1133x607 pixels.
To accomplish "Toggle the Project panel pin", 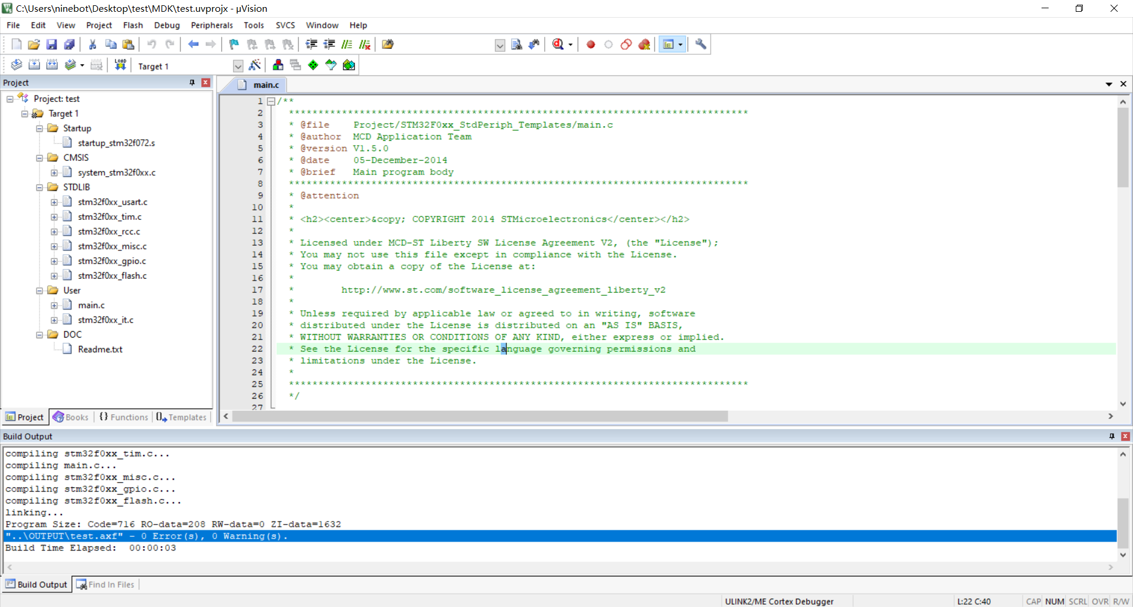I will click(192, 83).
